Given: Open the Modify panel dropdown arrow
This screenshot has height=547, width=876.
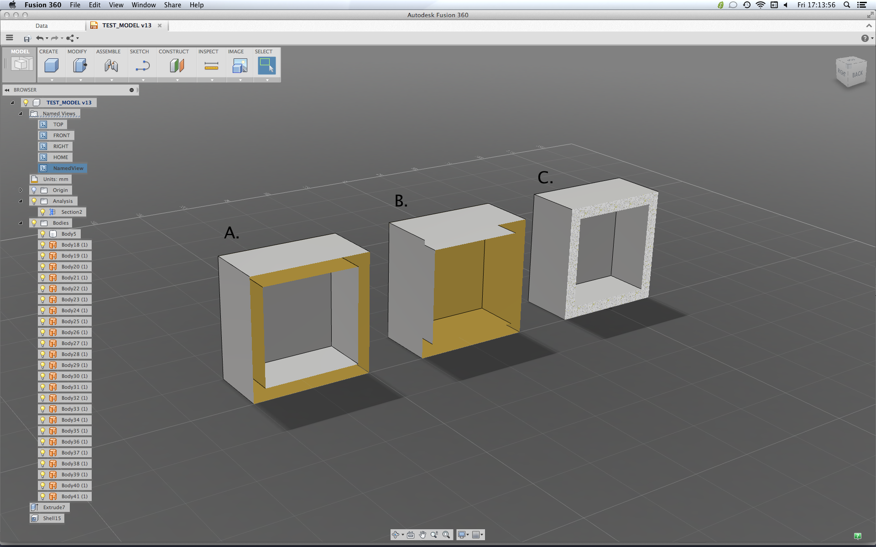Looking at the screenshot, I should (81, 80).
